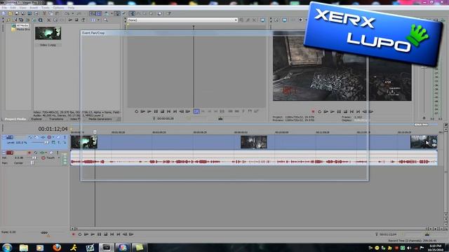Screen dimensions: 449x252
Task: Click the red Record button in timeline transport
Action: tap(73, 234)
